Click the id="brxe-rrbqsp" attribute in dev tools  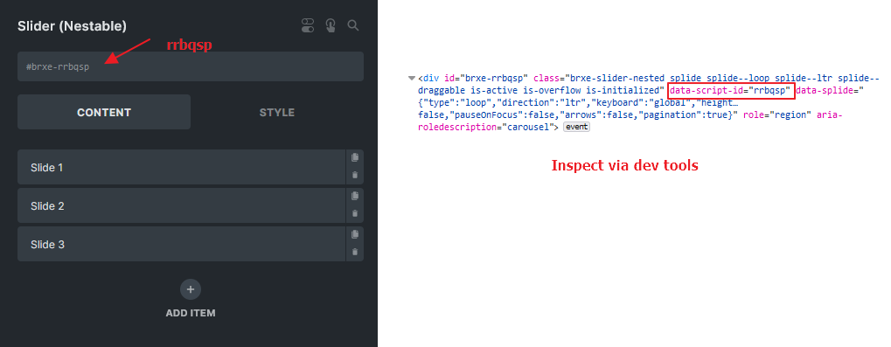(x=486, y=78)
